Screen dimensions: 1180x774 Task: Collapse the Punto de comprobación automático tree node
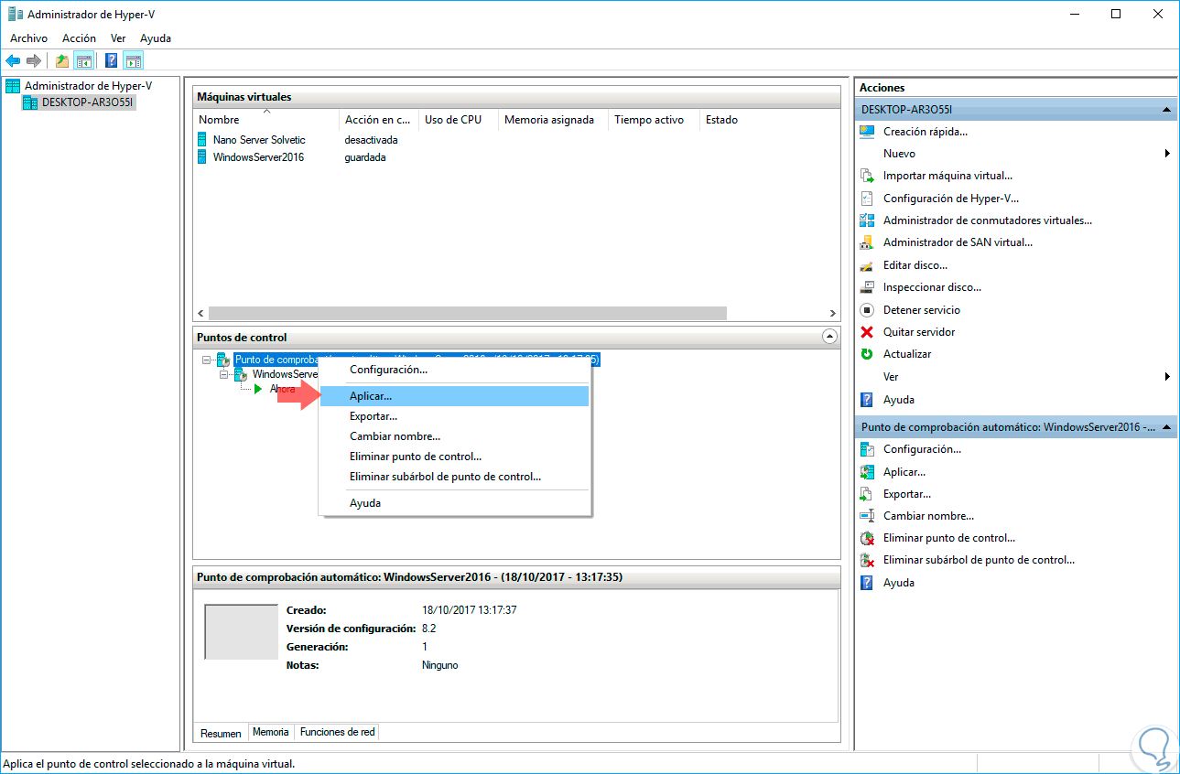pos(207,360)
